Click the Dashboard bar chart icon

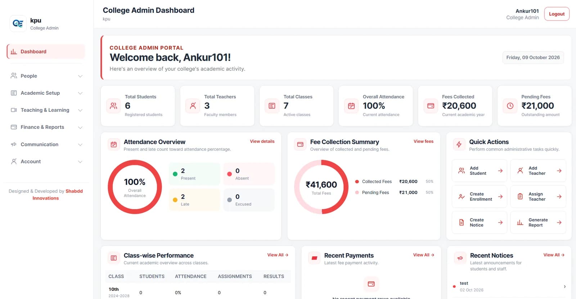point(14,52)
